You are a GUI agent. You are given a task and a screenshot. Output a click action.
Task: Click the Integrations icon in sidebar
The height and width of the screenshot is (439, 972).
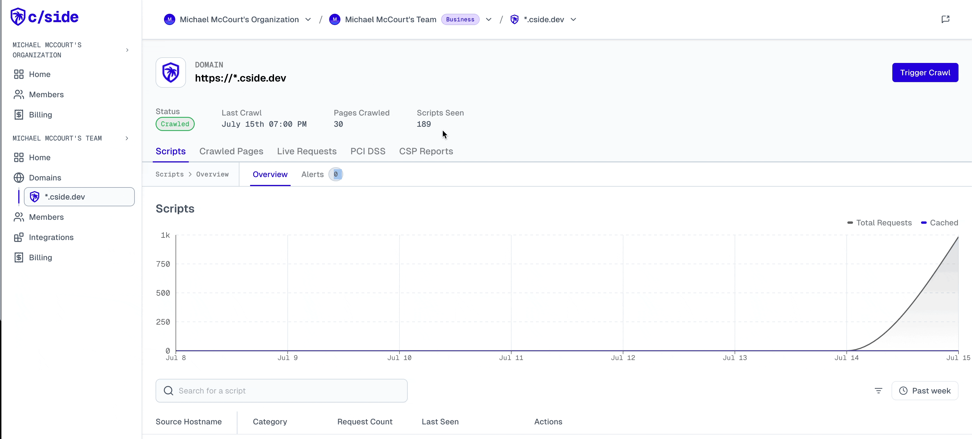pyautogui.click(x=19, y=237)
